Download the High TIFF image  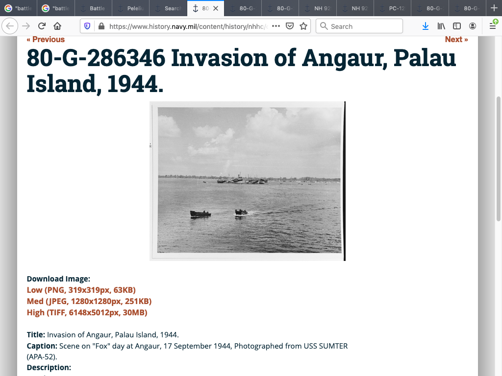(x=87, y=312)
